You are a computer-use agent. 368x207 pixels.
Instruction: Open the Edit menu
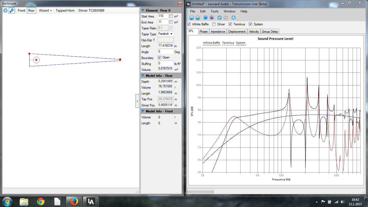(x=203, y=11)
